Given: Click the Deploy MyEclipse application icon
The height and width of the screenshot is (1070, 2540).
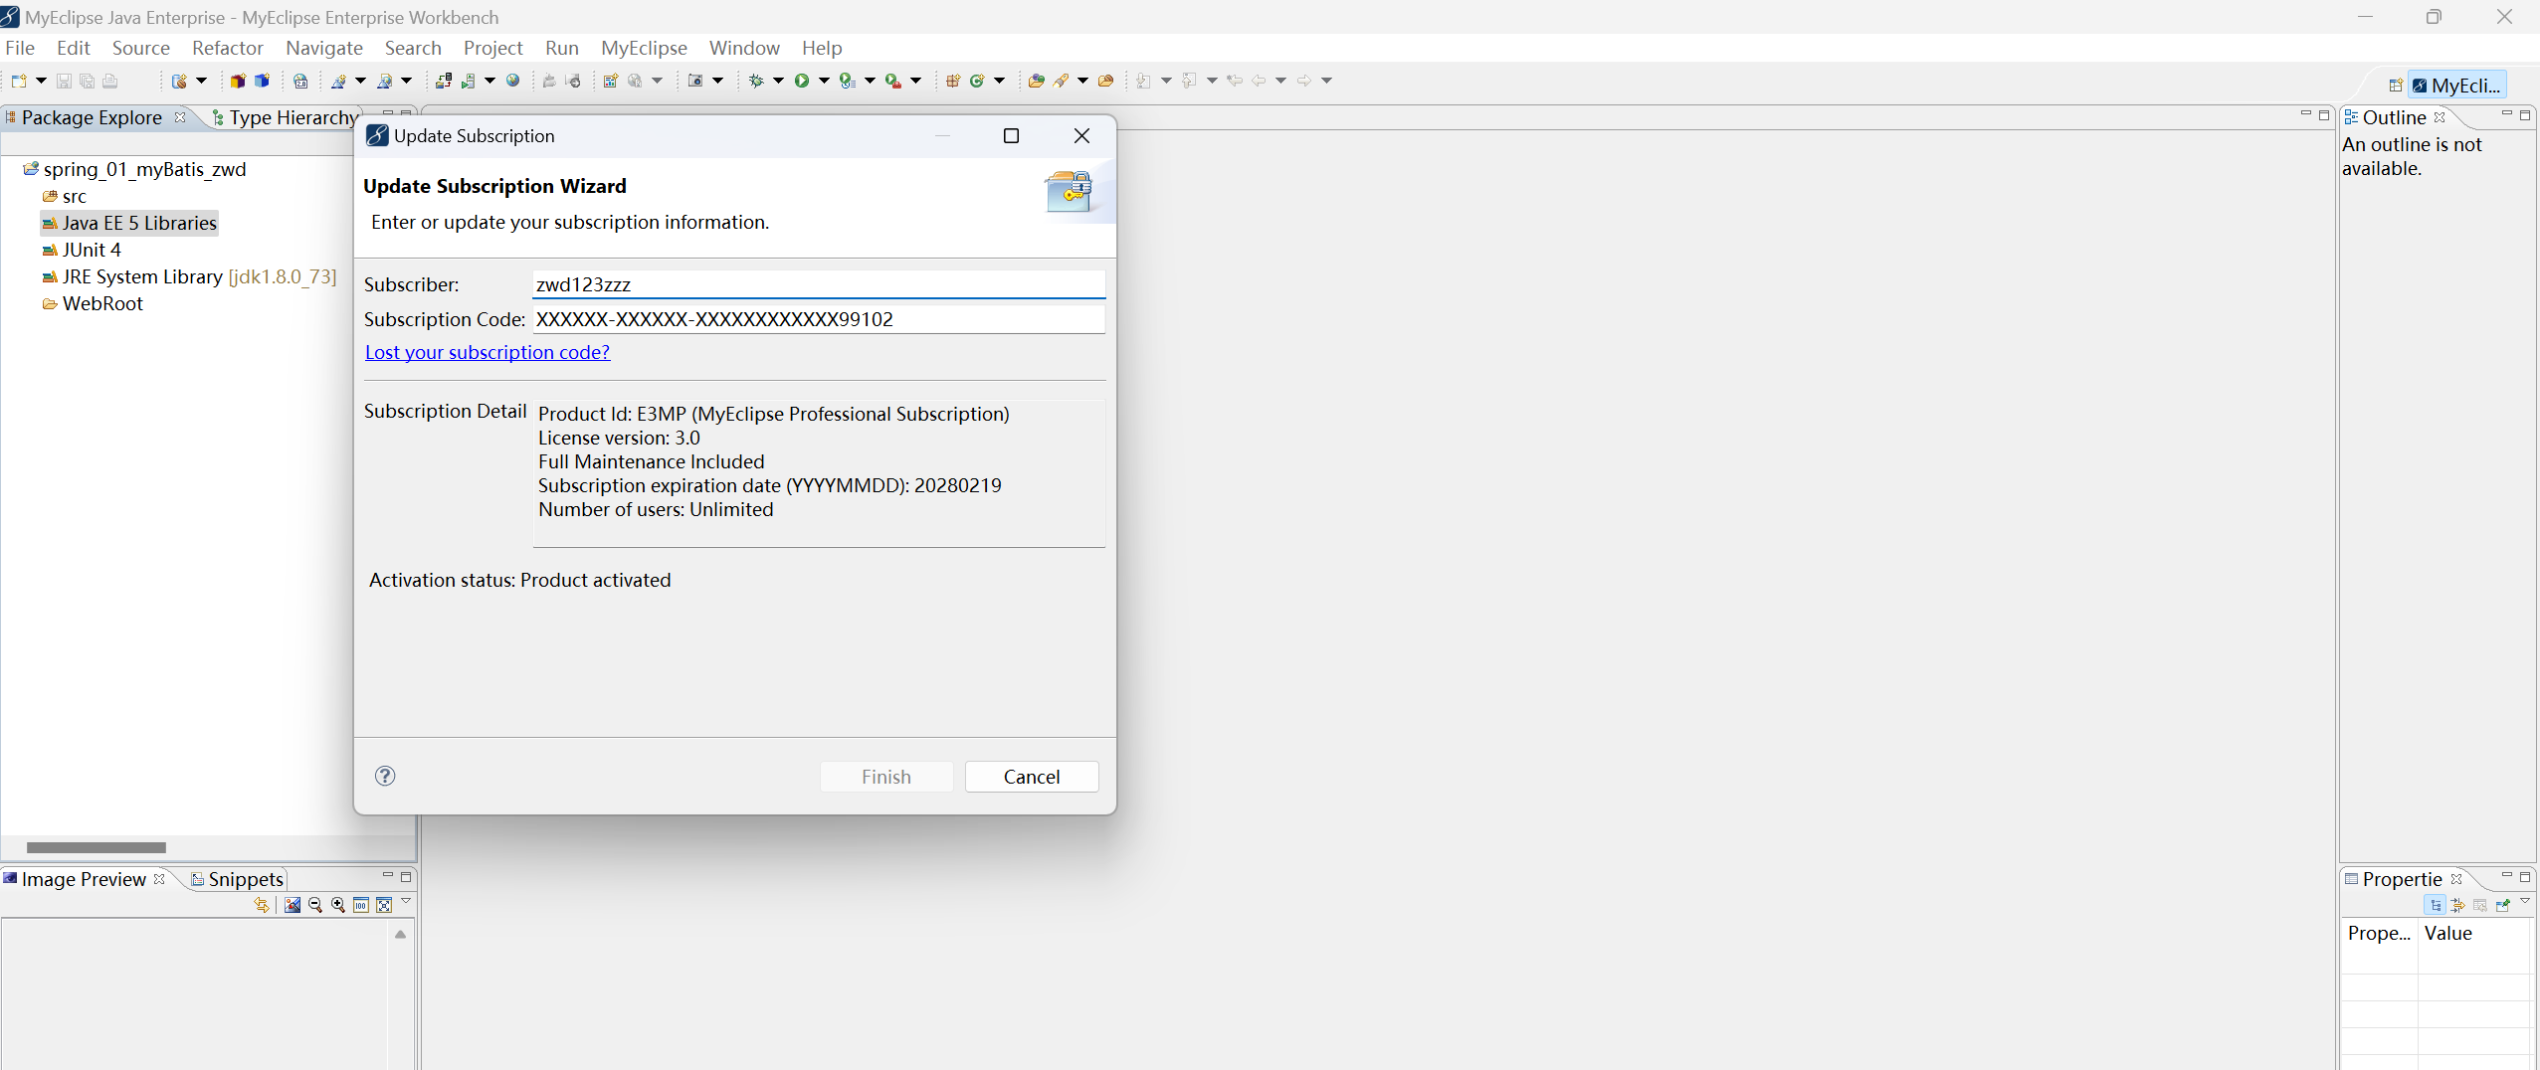Looking at the screenshot, I should 444,81.
